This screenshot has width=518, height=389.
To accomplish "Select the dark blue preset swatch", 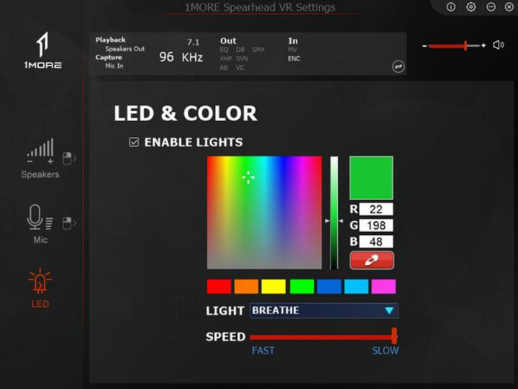I will pyautogui.click(x=329, y=287).
